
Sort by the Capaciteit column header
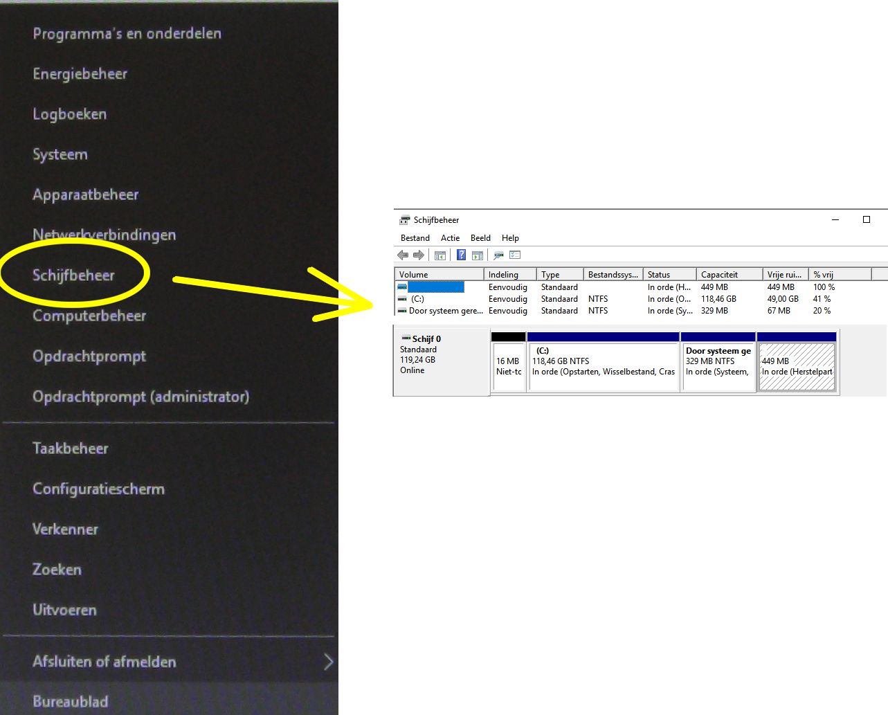click(x=729, y=275)
